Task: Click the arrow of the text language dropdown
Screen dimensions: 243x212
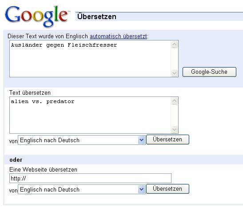Action: tap(141, 140)
